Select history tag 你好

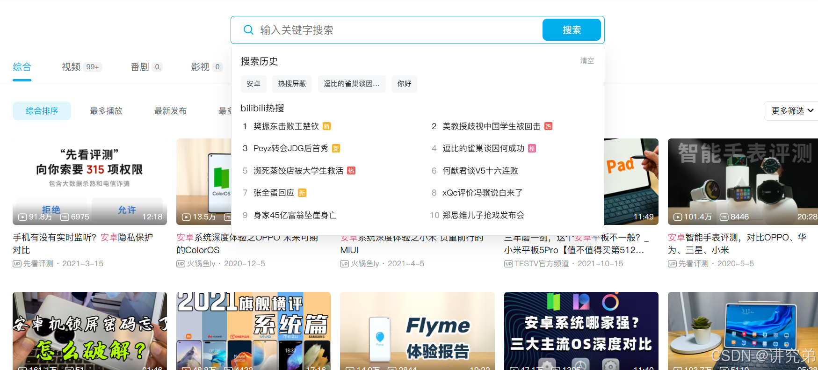[x=404, y=84]
